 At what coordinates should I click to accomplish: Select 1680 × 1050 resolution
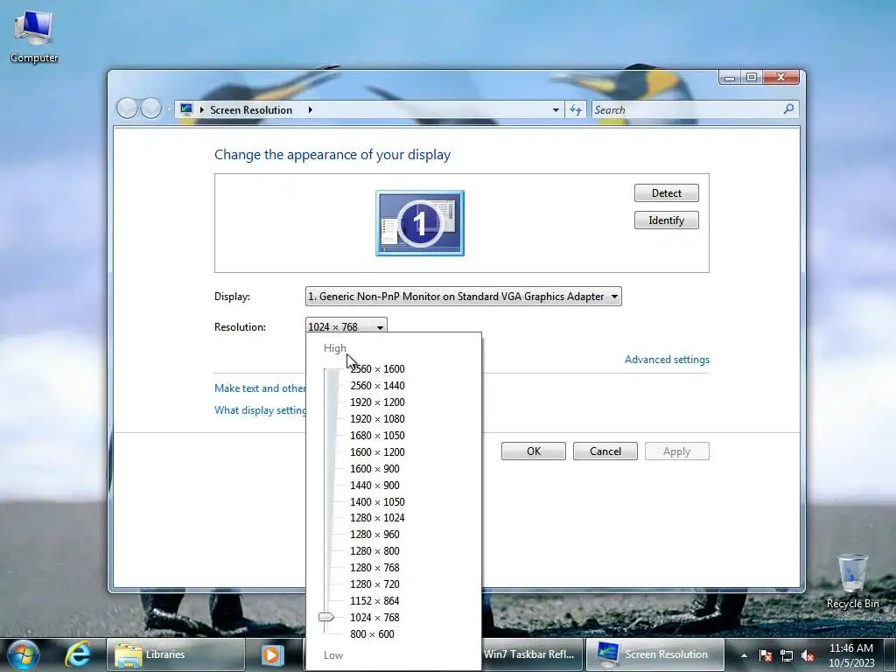377,436
